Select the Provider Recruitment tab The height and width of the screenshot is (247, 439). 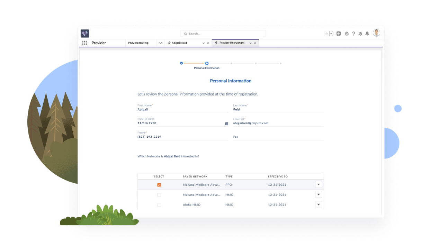pyautogui.click(x=232, y=43)
